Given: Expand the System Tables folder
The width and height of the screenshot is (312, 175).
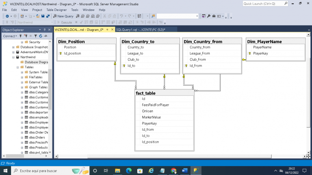Looking at the screenshot, I should (22, 72).
